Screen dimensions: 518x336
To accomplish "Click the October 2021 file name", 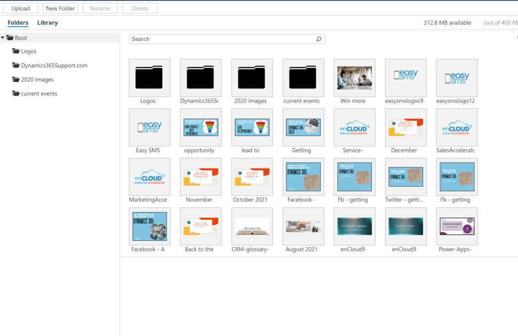I will tap(250, 199).
